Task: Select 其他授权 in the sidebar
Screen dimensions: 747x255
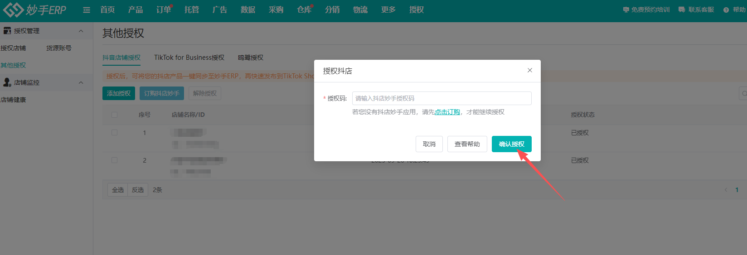Action: tap(13, 65)
